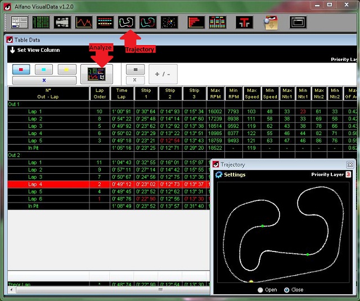Open the red line graph view
This screenshot has width=360, height=301.
84,23
